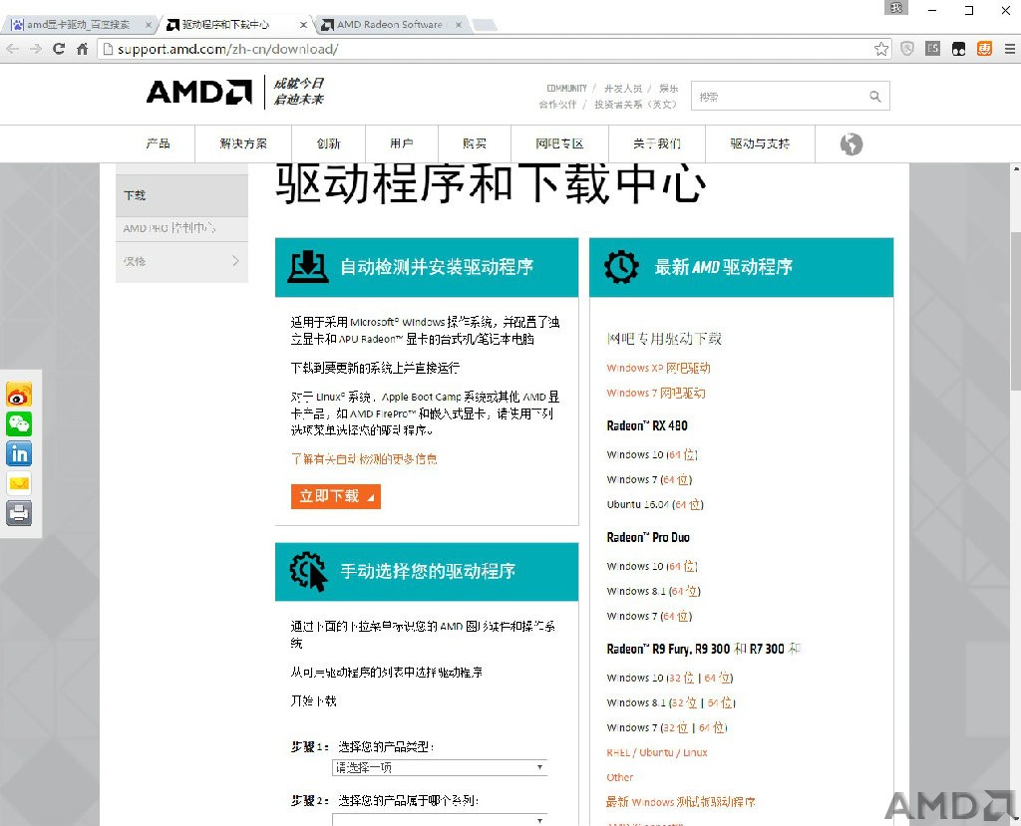Open the orange extension icon in toolbar
Screen dimensions: 1021x826
[984, 49]
